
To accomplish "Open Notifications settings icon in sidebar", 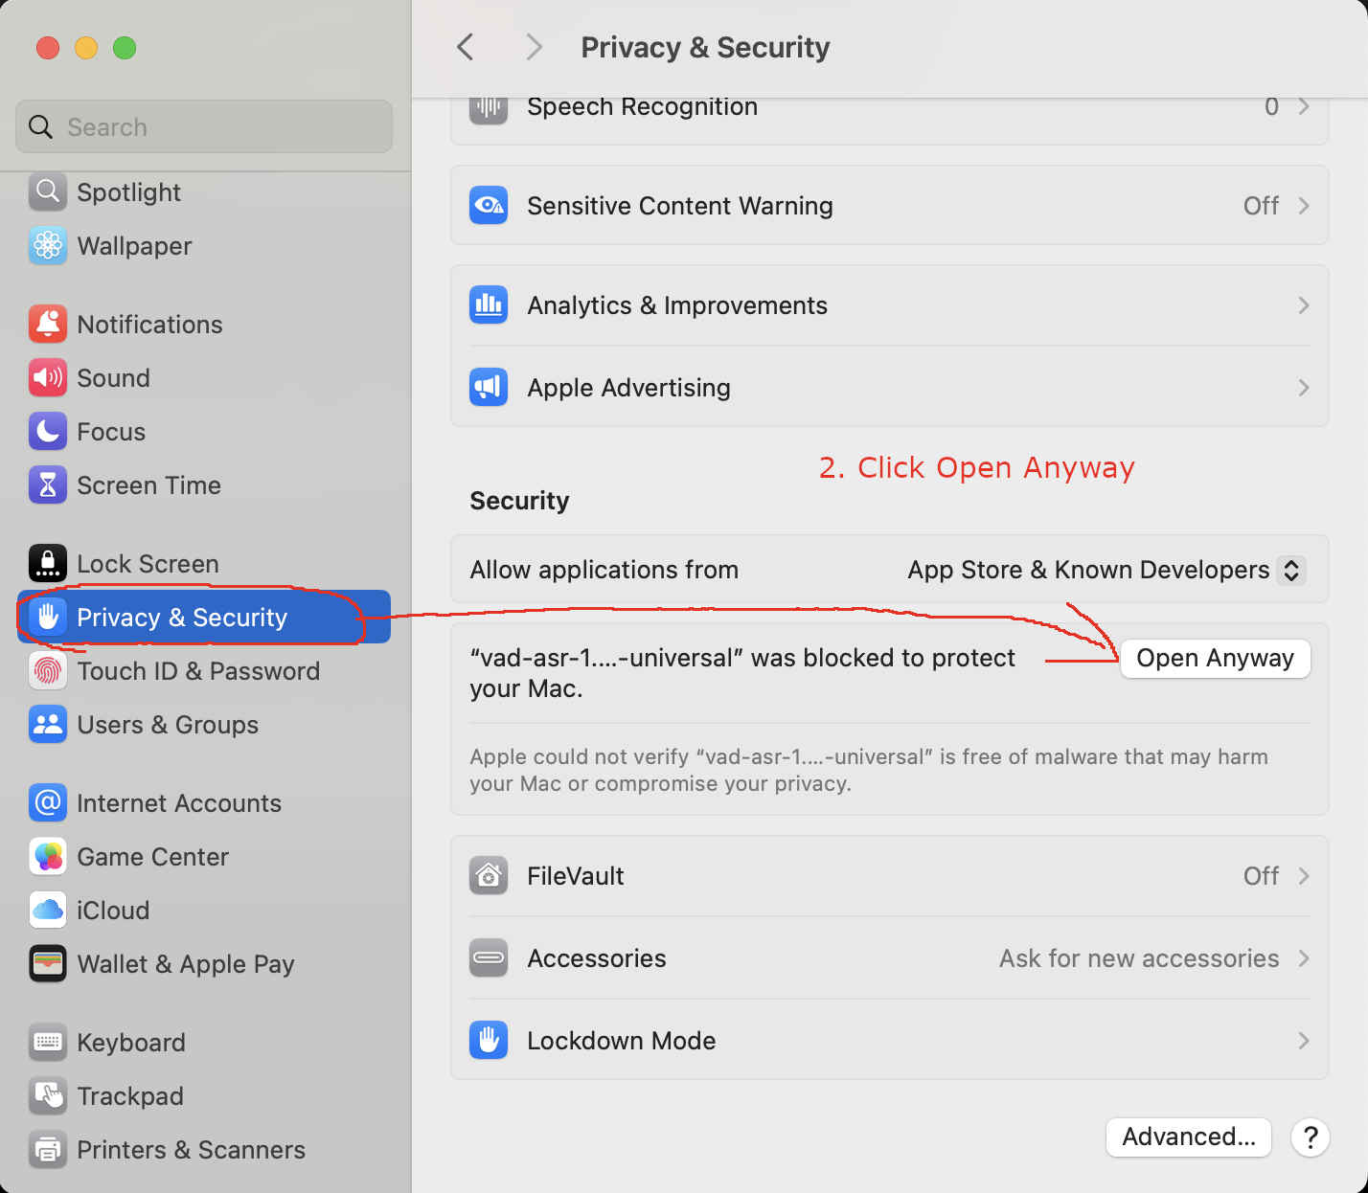I will tap(47, 325).
